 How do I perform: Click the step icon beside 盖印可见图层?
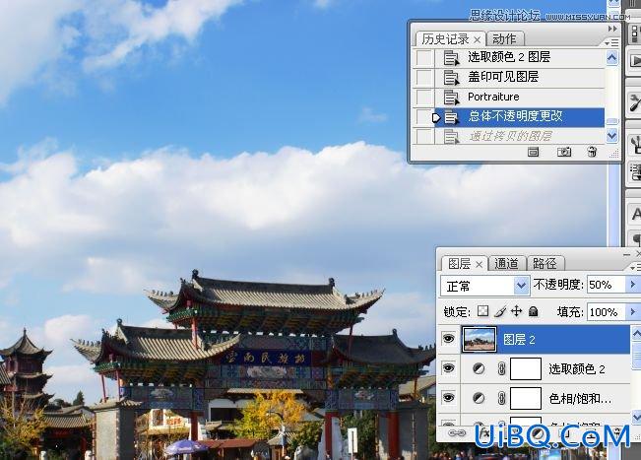(451, 77)
